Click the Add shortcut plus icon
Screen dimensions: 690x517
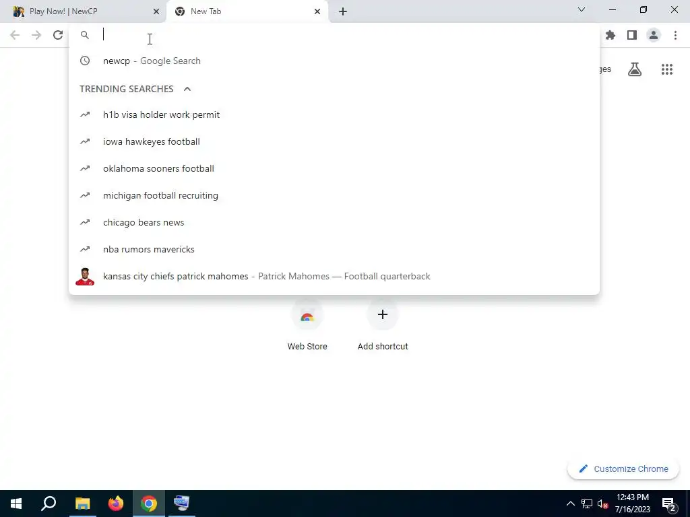[x=383, y=314]
